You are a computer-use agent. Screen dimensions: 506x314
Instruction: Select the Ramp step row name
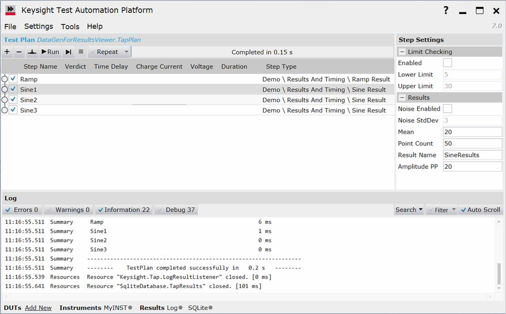pyautogui.click(x=28, y=79)
